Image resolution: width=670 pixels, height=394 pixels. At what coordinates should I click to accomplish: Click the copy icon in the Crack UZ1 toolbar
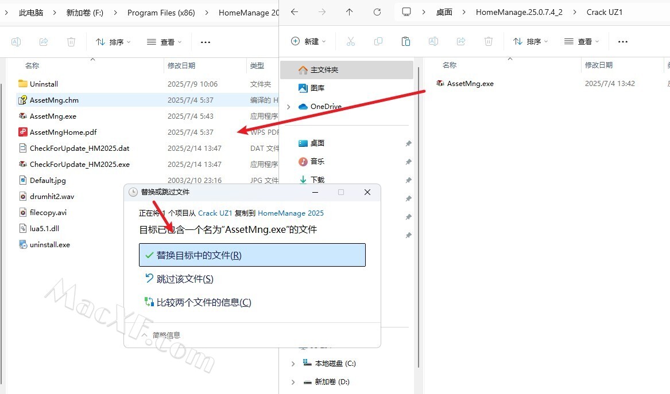pos(378,41)
